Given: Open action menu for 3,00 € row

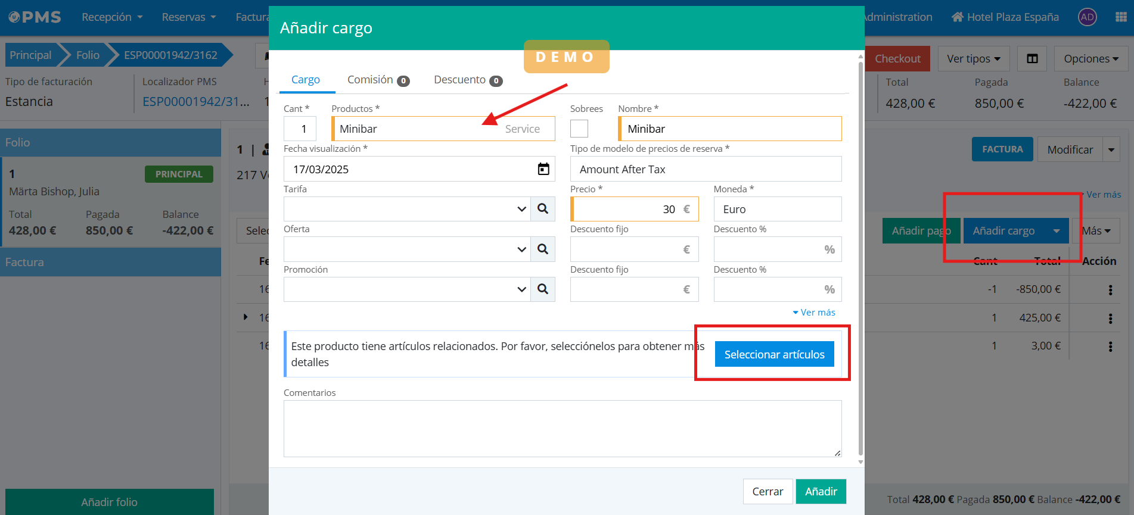Looking at the screenshot, I should click(1110, 347).
